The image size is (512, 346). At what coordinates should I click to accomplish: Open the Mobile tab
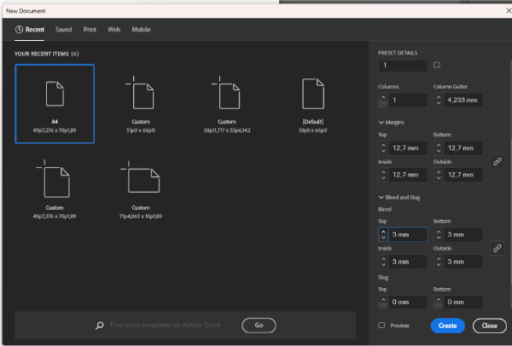[141, 29]
